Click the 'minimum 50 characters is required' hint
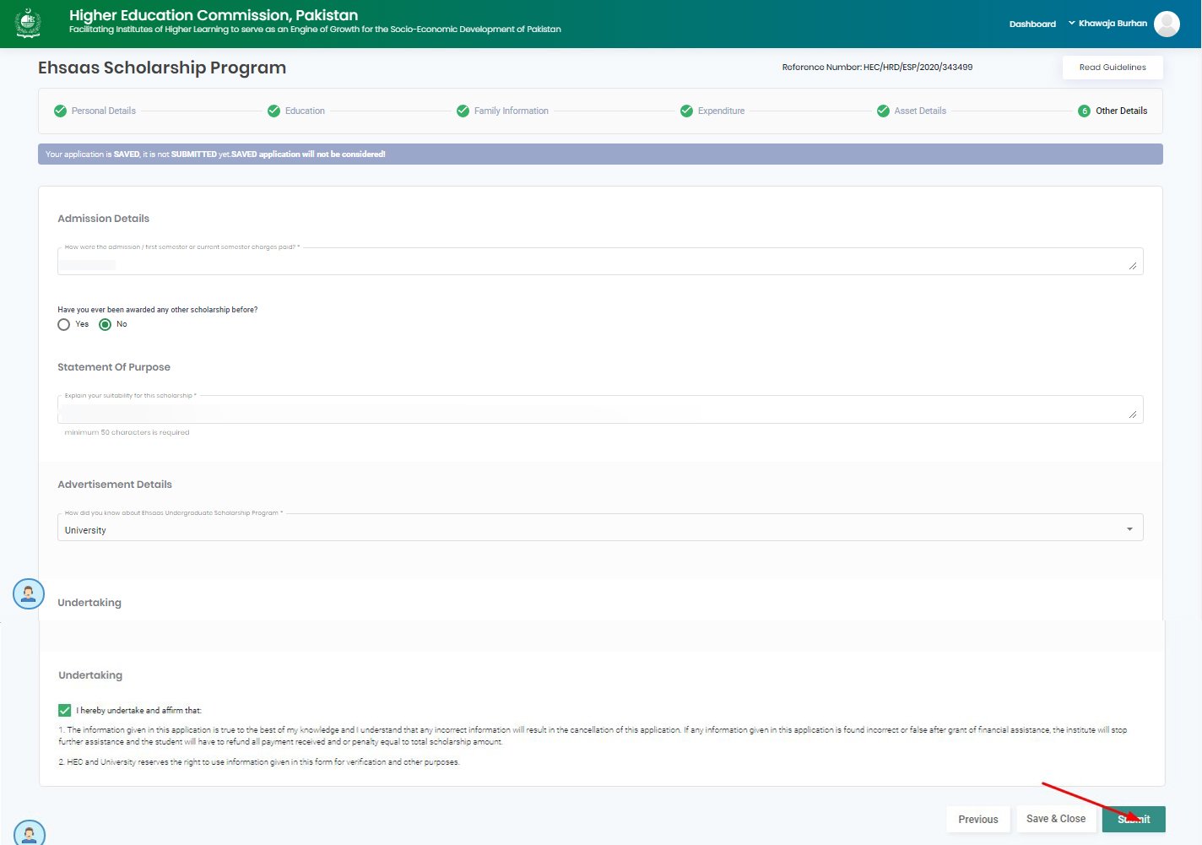 (x=127, y=432)
